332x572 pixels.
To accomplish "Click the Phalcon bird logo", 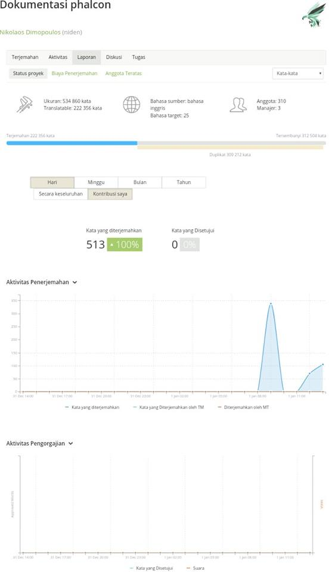I will [x=314, y=14].
